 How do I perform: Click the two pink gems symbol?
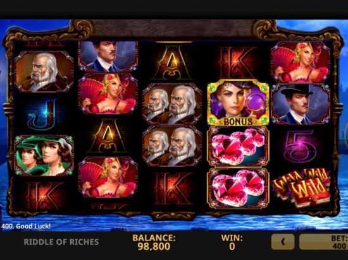[238, 188]
